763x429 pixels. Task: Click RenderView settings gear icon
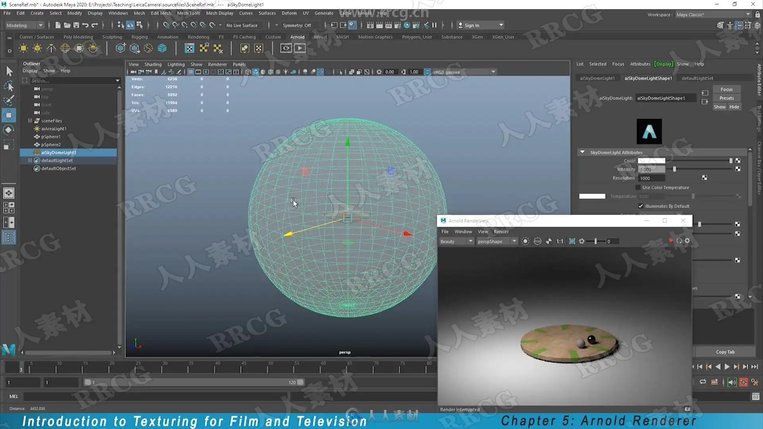[687, 241]
